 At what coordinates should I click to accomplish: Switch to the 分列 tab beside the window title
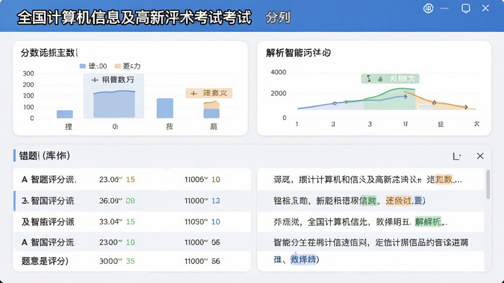tap(279, 17)
